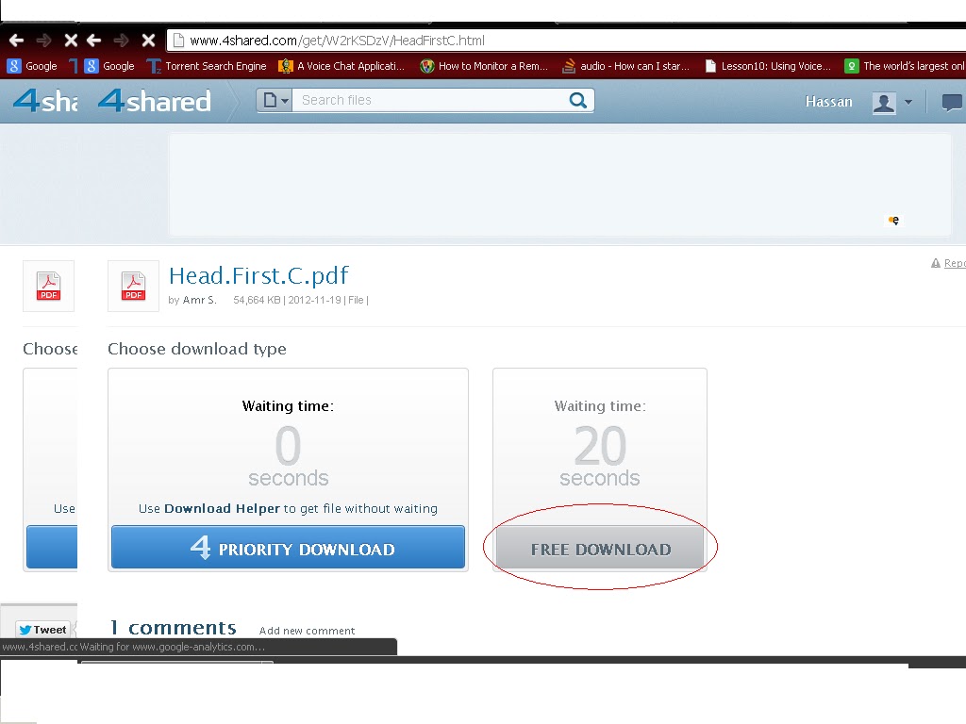Expand the account menu arrow beside the avatar
The width and height of the screenshot is (966, 724).
point(908,102)
